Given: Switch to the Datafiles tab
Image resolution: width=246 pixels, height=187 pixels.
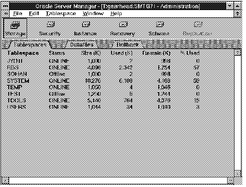Looking at the screenshot, I should coord(82,45).
